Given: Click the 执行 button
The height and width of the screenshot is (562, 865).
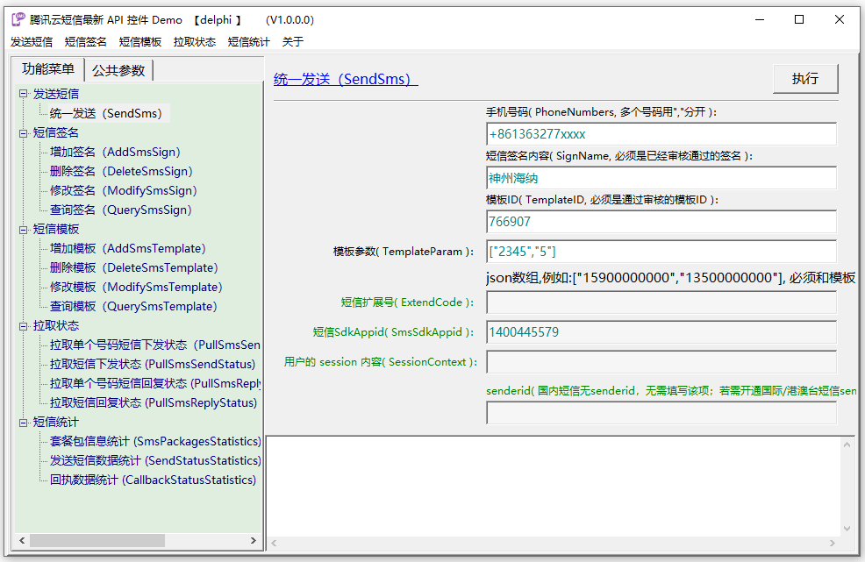Looking at the screenshot, I should pyautogui.click(x=805, y=79).
